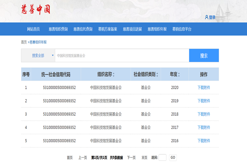Click the blue 搜索 button
Viewport: 247px width, 164px height.
[x=204, y=55]
